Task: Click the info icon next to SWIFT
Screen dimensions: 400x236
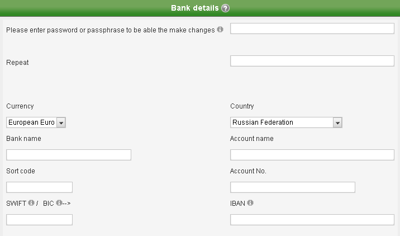Action: [x=31, y=203]
